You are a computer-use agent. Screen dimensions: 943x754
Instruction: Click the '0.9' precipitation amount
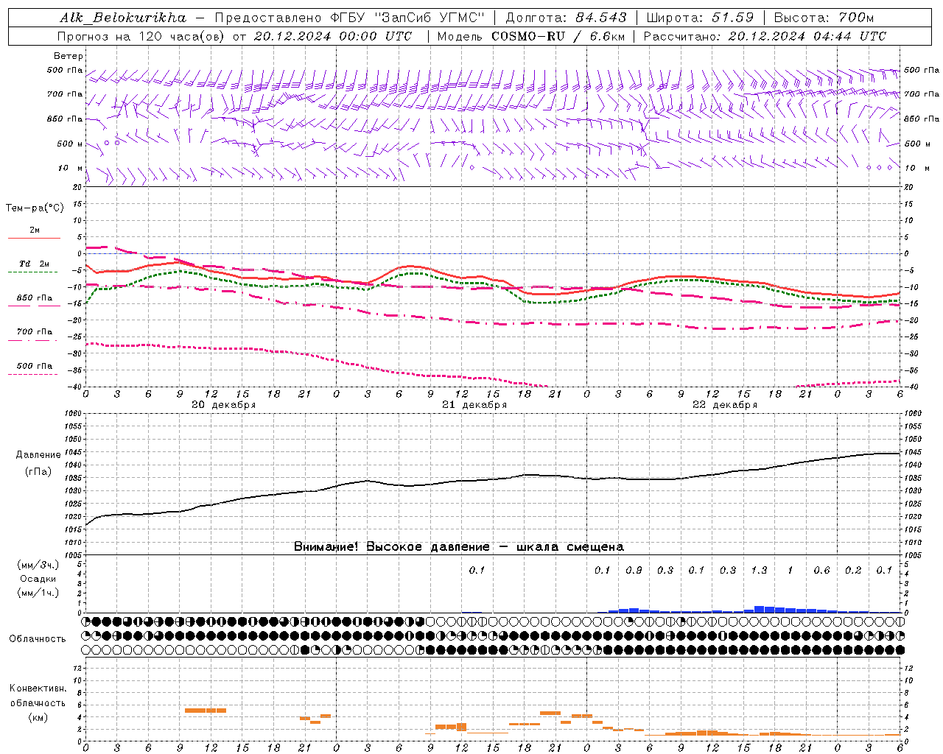[x=634, y=570]
